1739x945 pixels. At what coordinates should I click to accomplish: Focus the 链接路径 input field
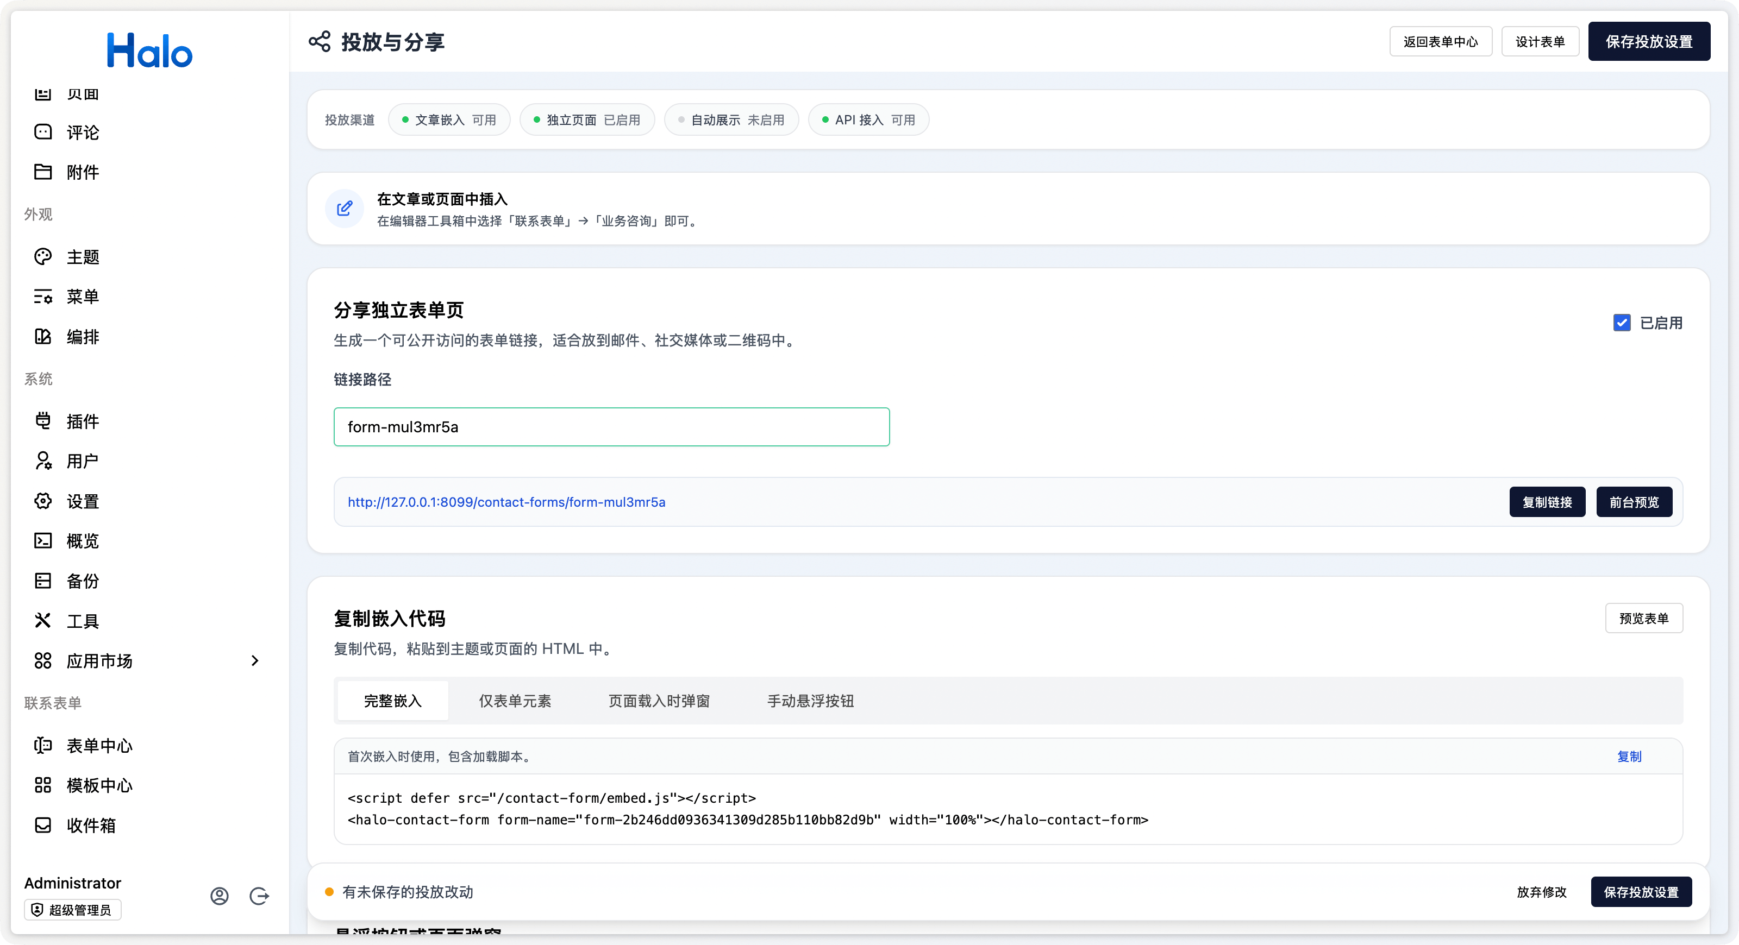click(611, 427)
